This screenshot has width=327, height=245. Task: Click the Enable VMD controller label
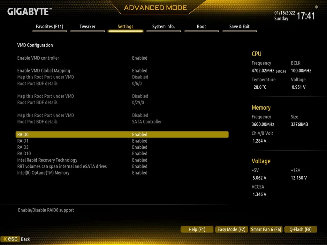[x=38, y=58]
